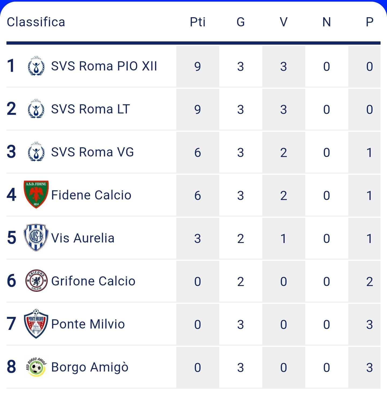
Task: Select the Borgo Amigò team name
Action: tap(90, 367)
